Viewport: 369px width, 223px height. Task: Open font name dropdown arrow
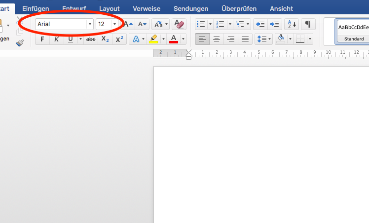coord(90,24)
